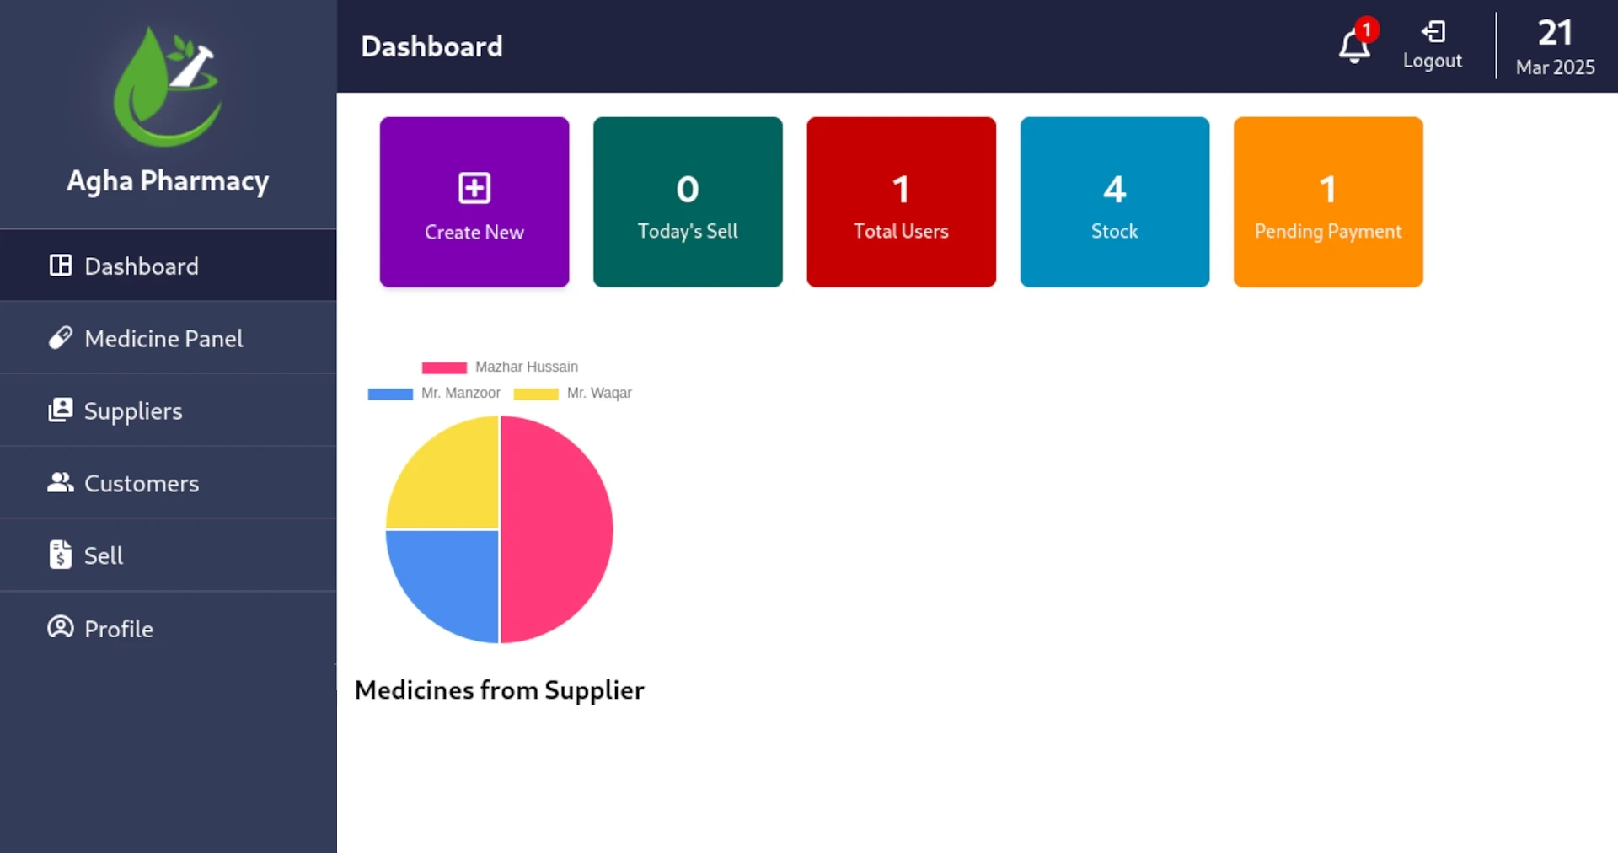Viewport: 1618px width, 853px height.
Task: Click the Suppliers contact-book icon
Action: (61, 410)
